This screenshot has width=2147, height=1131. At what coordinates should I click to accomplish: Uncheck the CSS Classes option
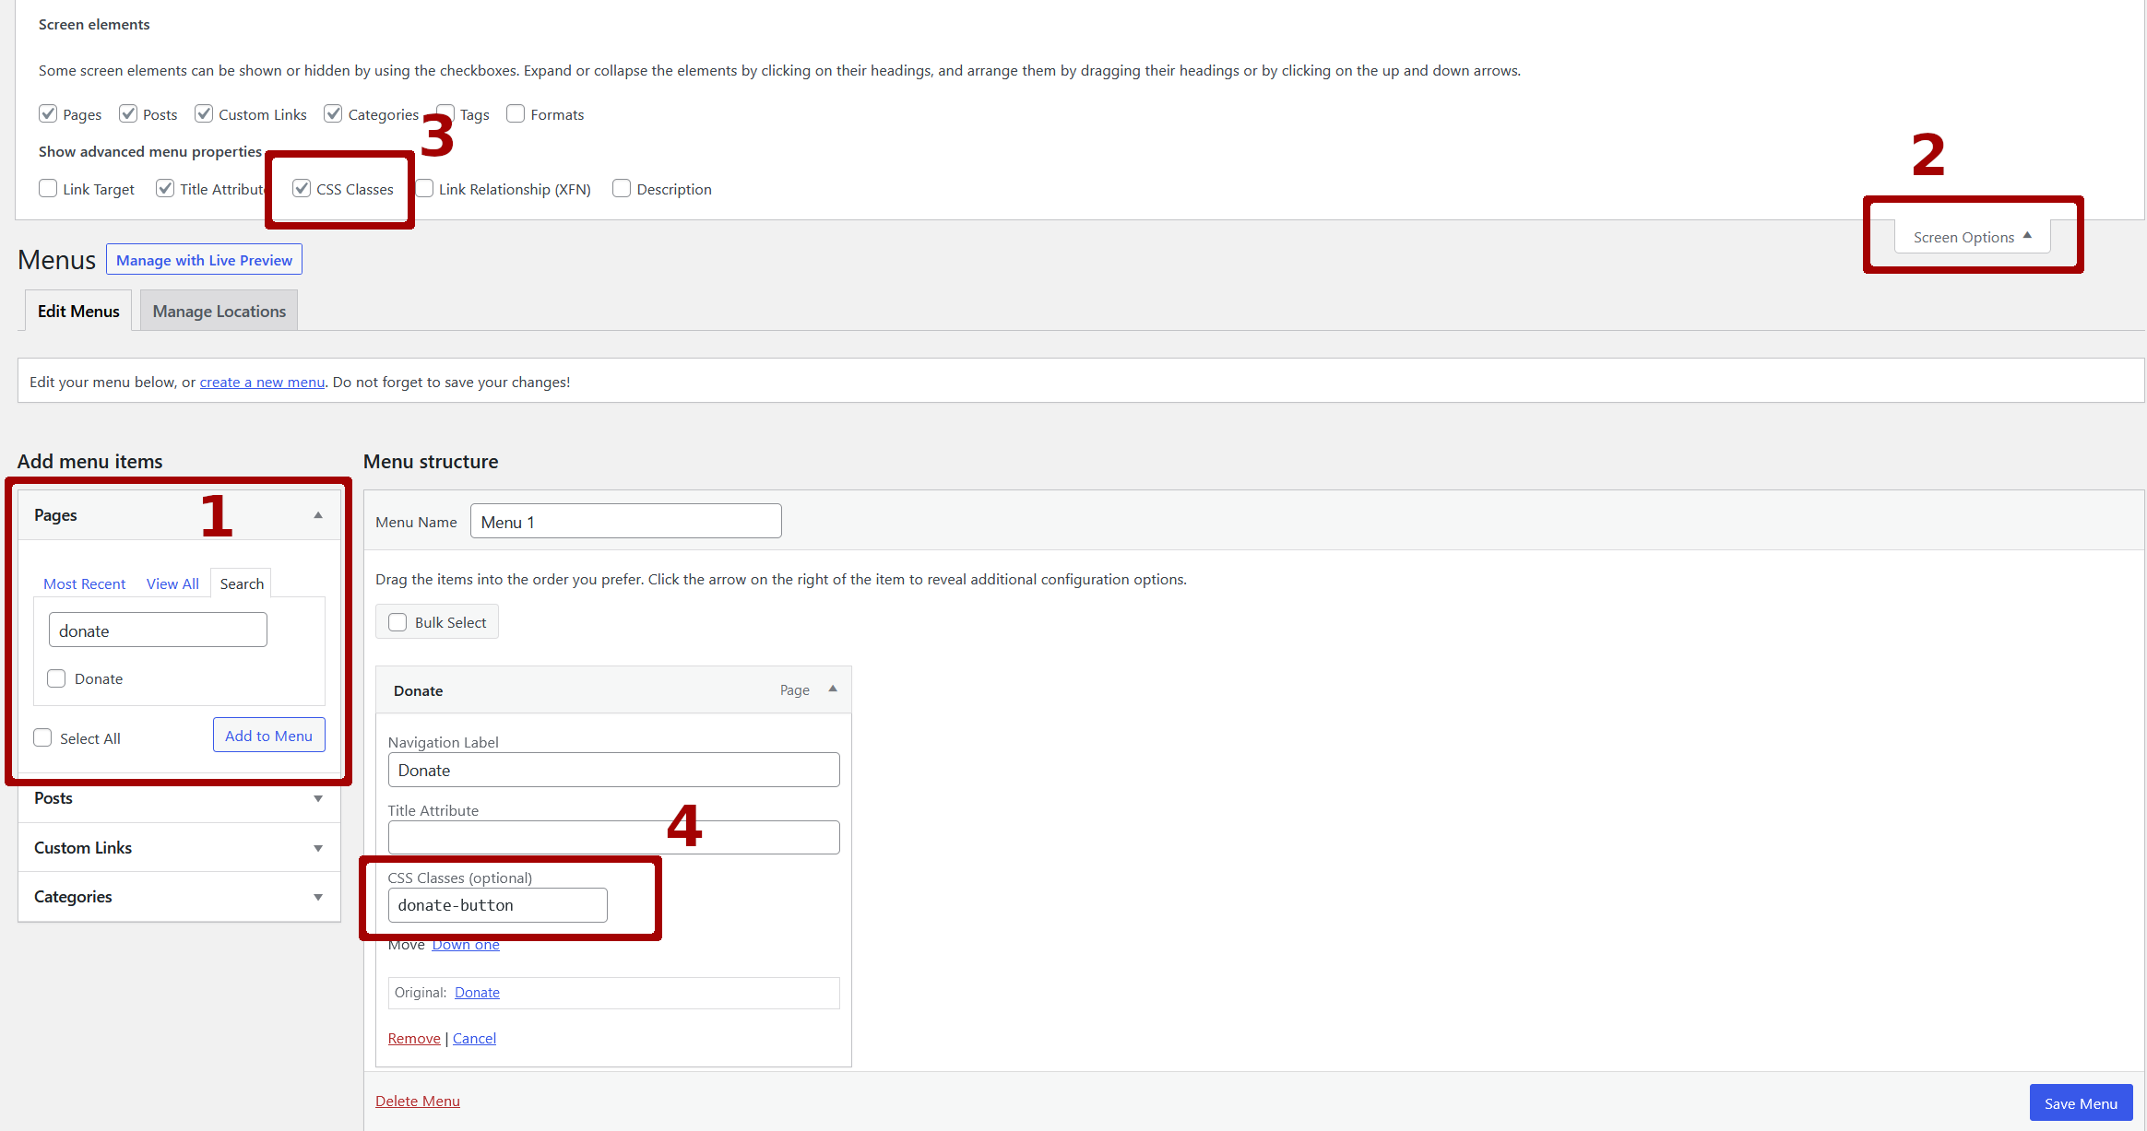pyautogui.click(x=302, y=189)
